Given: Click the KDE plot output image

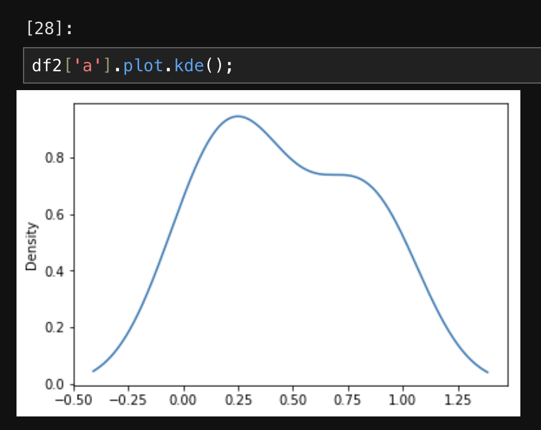Looking at the screenshot, I should [268, 253].
